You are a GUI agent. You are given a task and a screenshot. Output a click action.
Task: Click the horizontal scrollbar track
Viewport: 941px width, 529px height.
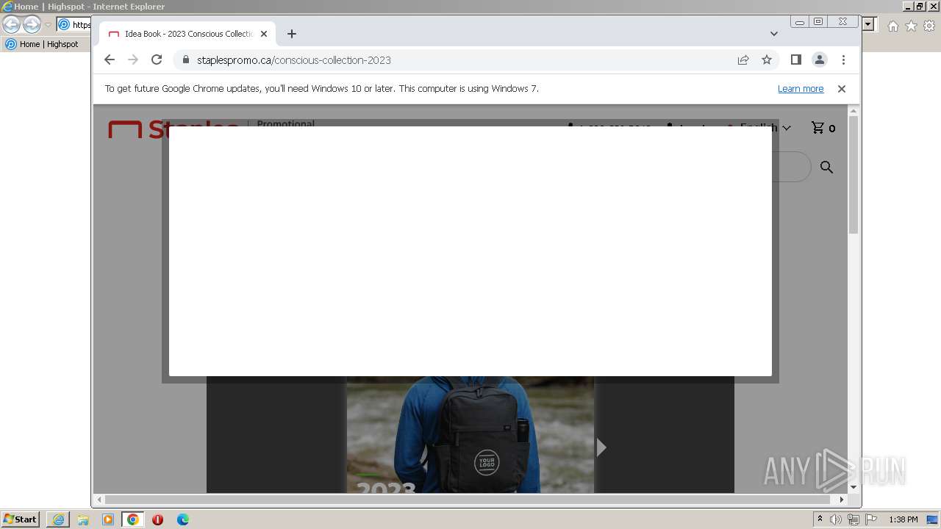470,500
